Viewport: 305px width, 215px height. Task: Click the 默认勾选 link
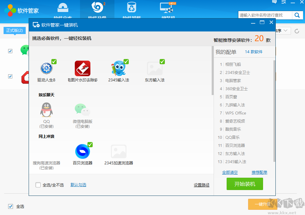[x=78, y=185]
